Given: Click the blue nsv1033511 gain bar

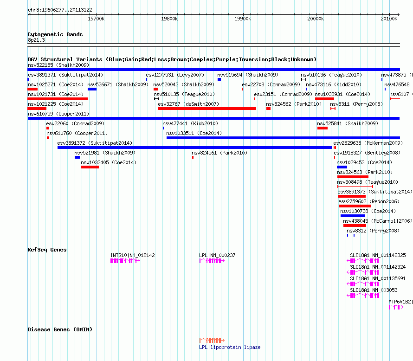Looking at the screenshot, I should (x=283, y=138).
